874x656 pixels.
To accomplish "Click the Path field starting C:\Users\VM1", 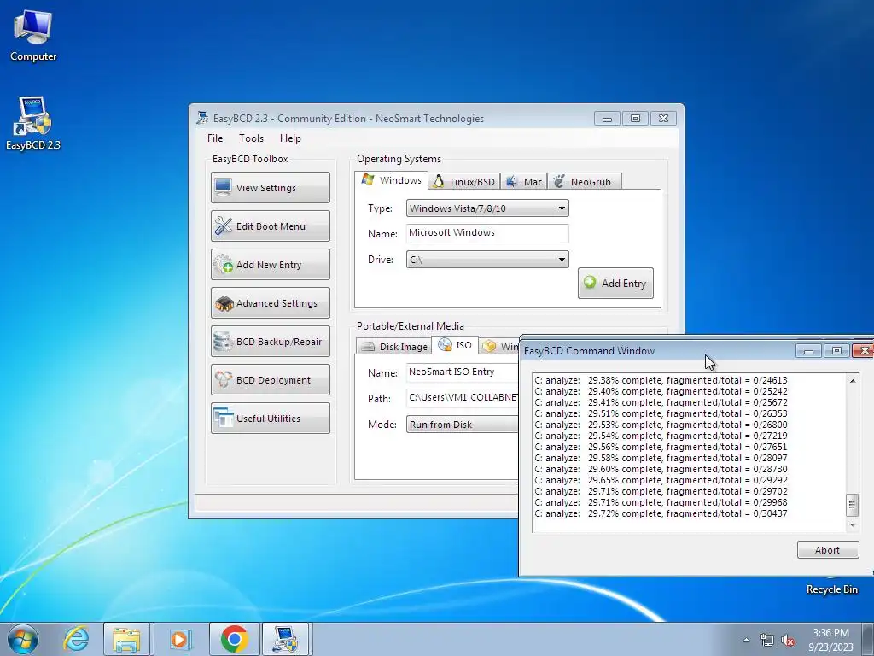I will point(463,398).
